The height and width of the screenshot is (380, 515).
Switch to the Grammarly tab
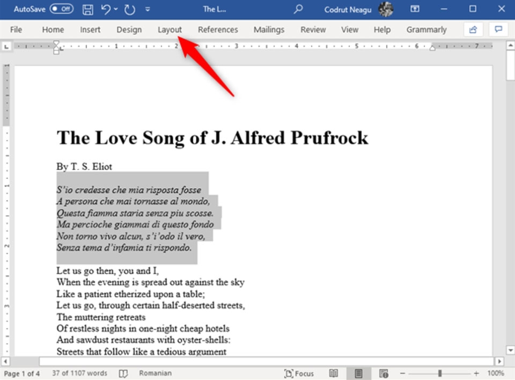tap(426, 30)
